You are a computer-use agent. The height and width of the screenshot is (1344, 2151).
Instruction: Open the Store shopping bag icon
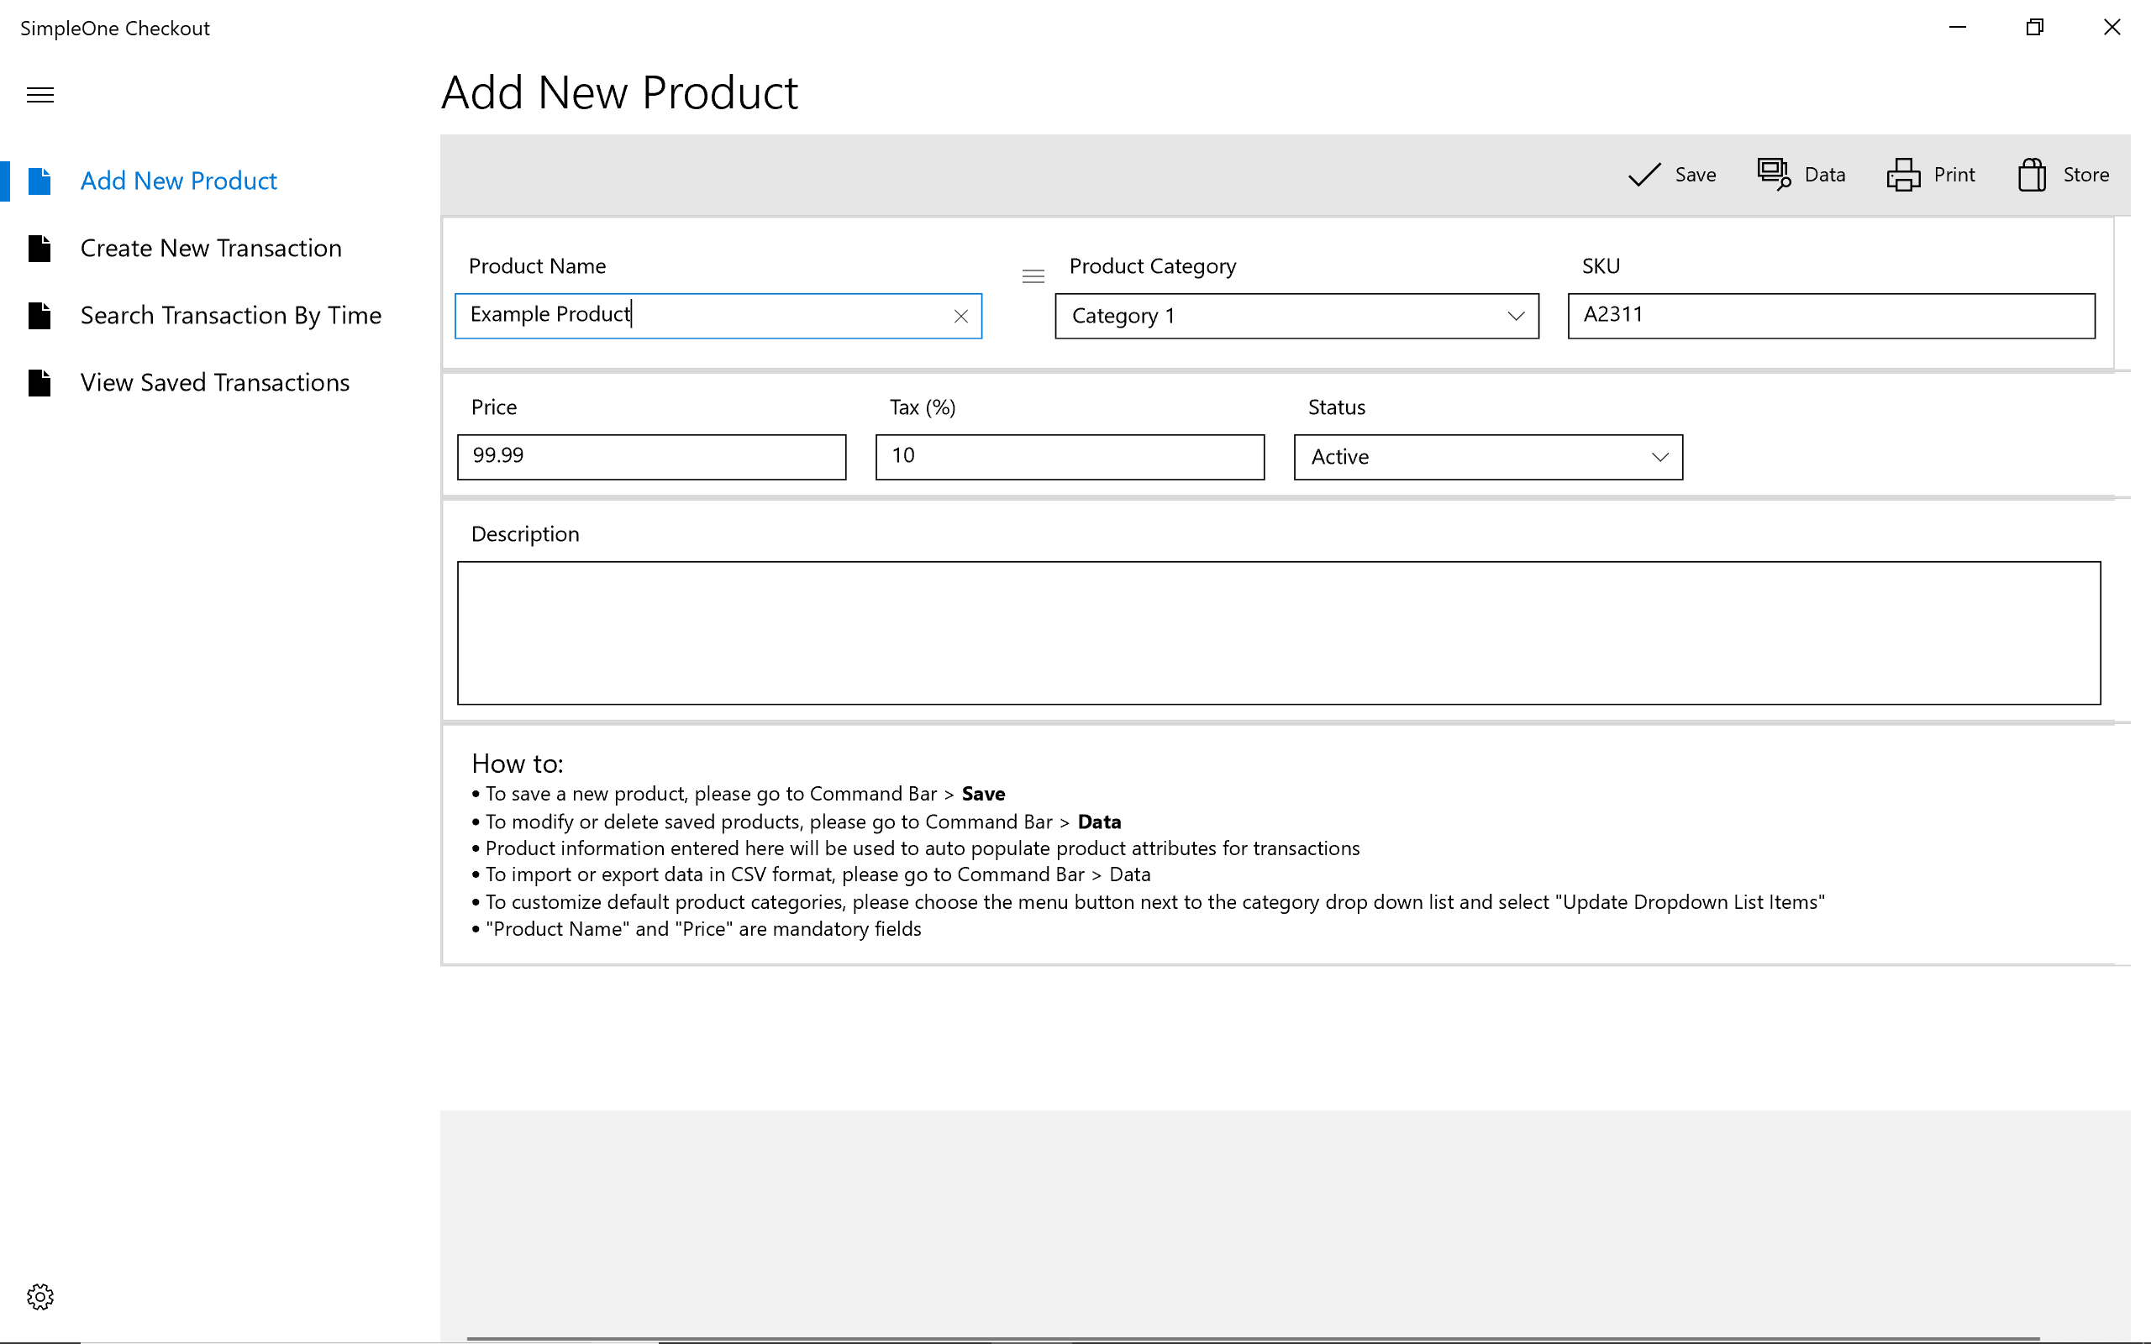2032,174
